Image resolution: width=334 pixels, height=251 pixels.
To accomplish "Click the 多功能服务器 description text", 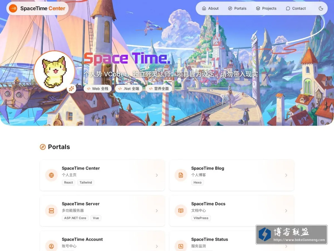I will [x=73, y=211].
